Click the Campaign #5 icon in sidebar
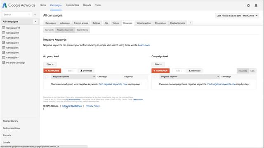Screen dimensions: 264x148 [x=4, y=48]
